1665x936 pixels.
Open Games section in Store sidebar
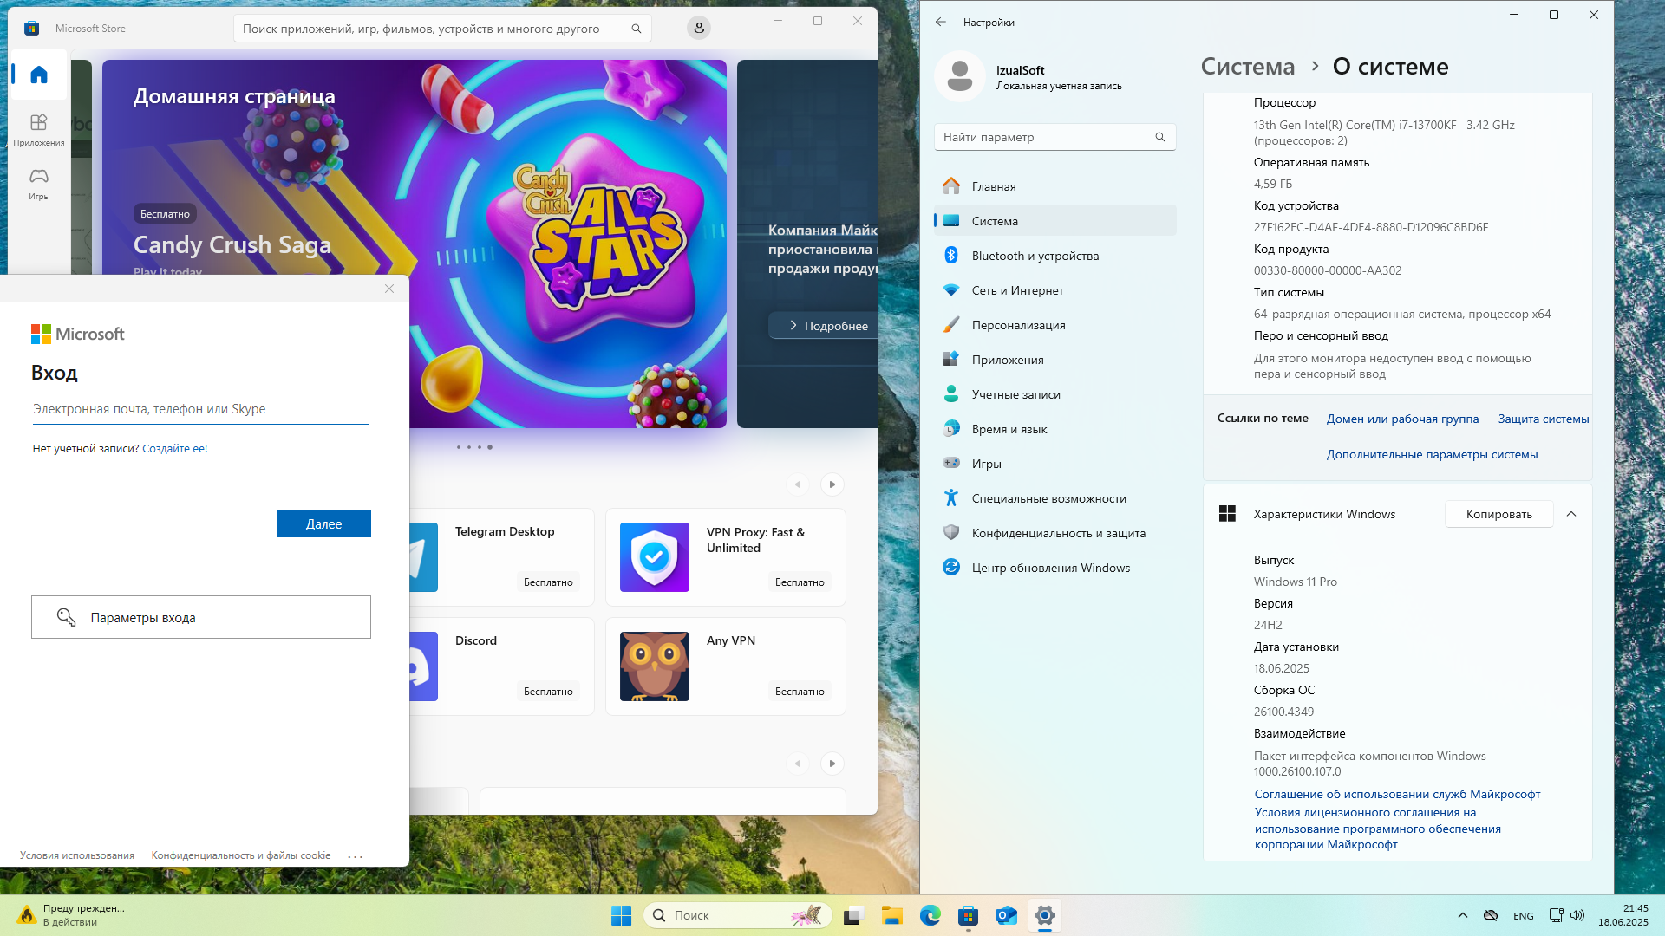click(x=39, y=184)
